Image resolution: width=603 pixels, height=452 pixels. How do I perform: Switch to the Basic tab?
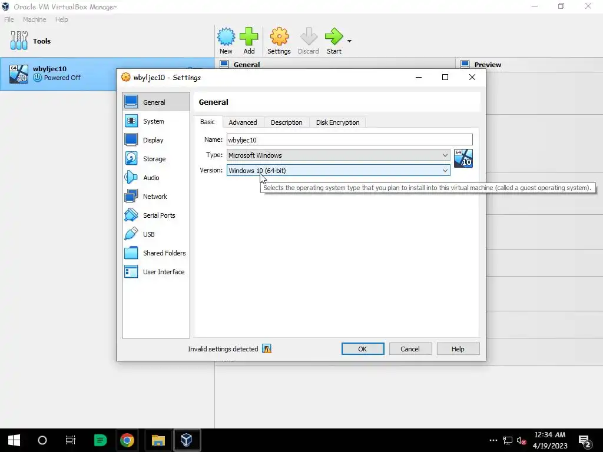click(x=208, y=122)
